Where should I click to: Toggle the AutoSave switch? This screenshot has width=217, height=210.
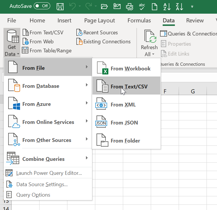point(41,6)
